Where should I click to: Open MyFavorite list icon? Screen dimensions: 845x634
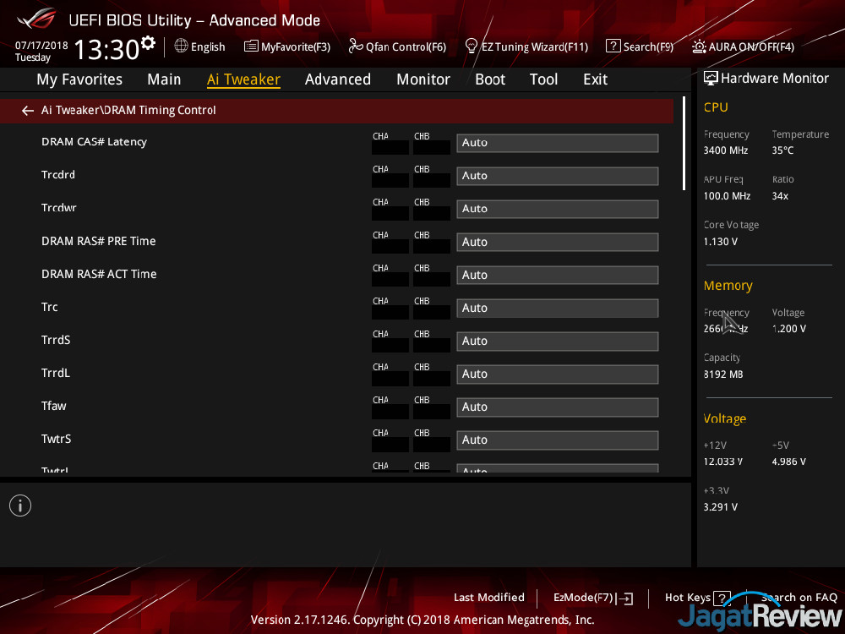[x=251, y=46]
